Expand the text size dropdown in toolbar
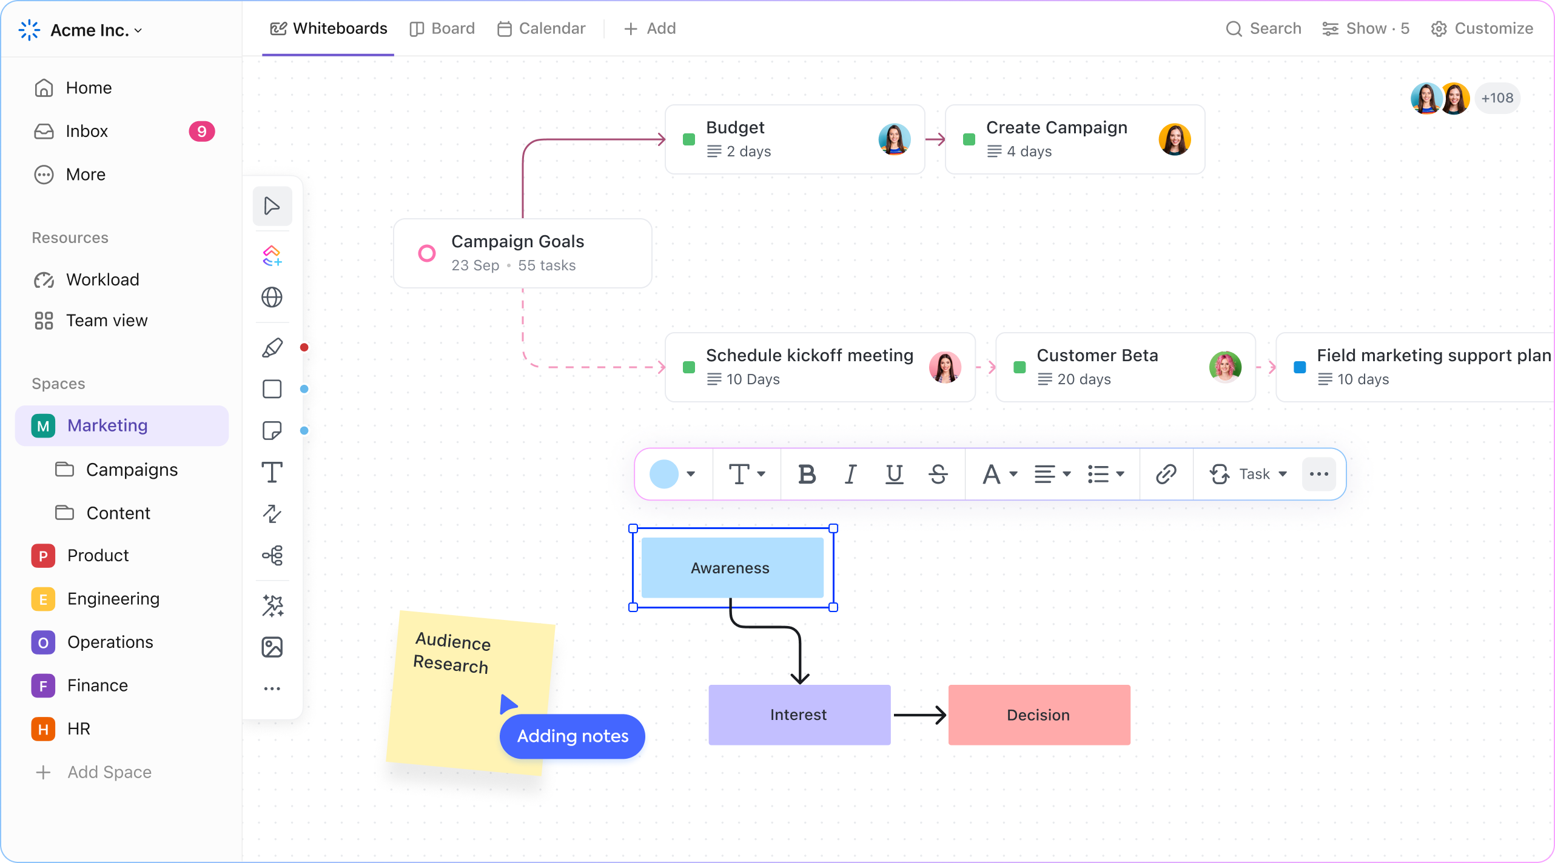The image size is (1555, 863). tap(745, 474)
